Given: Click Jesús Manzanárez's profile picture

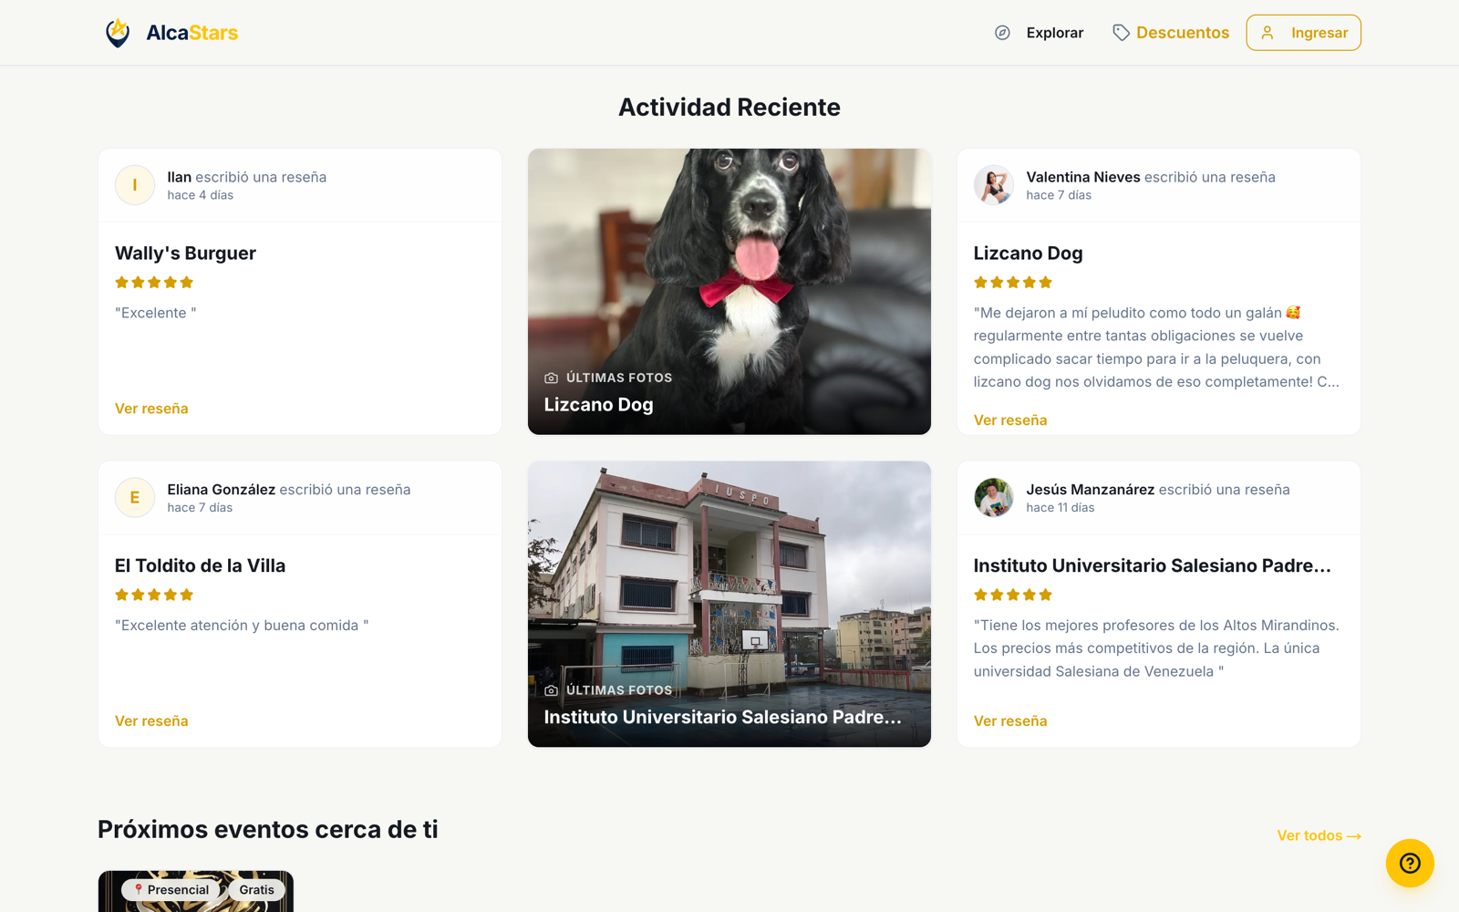Looking at the screenshot, I should [994, 498].
